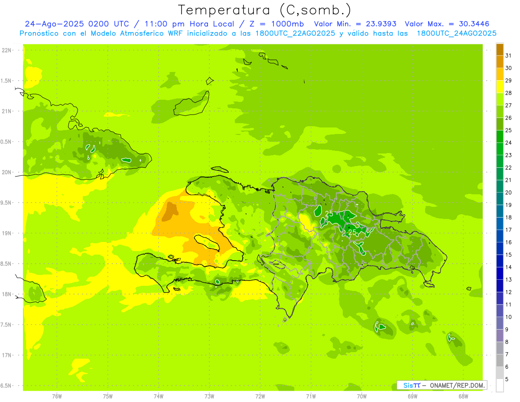The height and width of the screenshot is (402, 520).
Task: Click the "21N" latitude label
Action: pyautogui.click(x=7, y=111)
